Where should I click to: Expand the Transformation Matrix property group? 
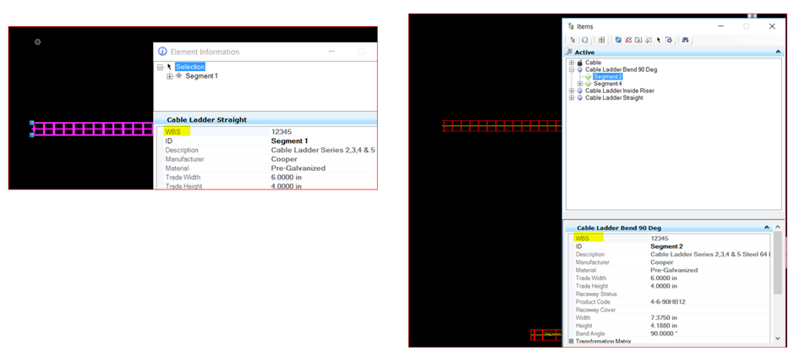[x=572, y=341]
